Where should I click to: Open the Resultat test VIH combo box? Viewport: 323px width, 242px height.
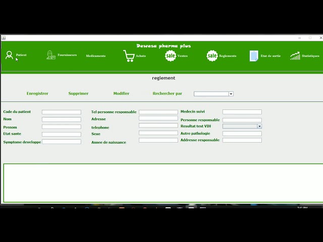pyautogui.click(x=242, y=126)
